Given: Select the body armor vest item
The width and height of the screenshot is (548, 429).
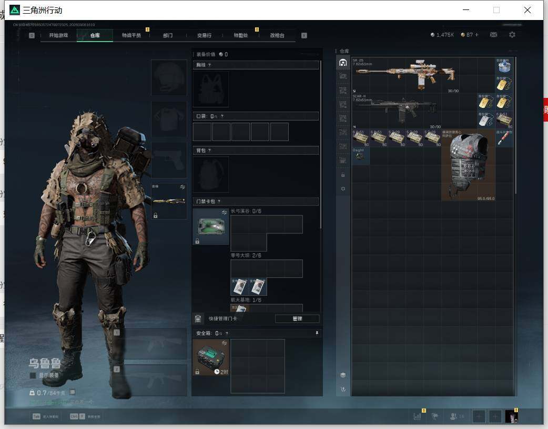Looking at the screenshot, I should [x=468, y=164].
